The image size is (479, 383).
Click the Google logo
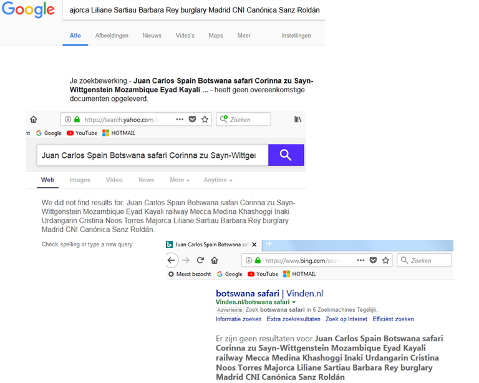28,9
